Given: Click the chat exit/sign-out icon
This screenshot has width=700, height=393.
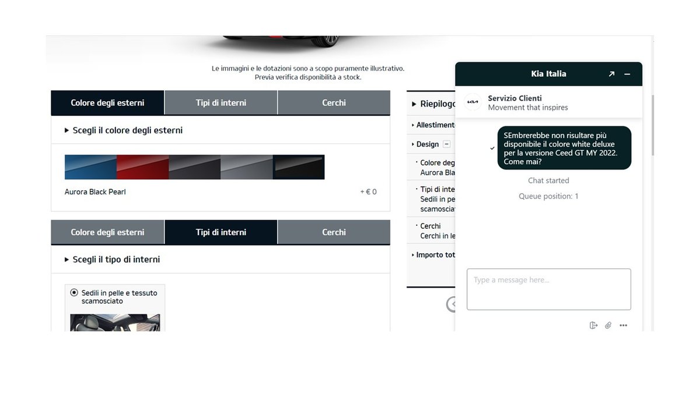Looking at the screenshot, I should click(594, 325).
